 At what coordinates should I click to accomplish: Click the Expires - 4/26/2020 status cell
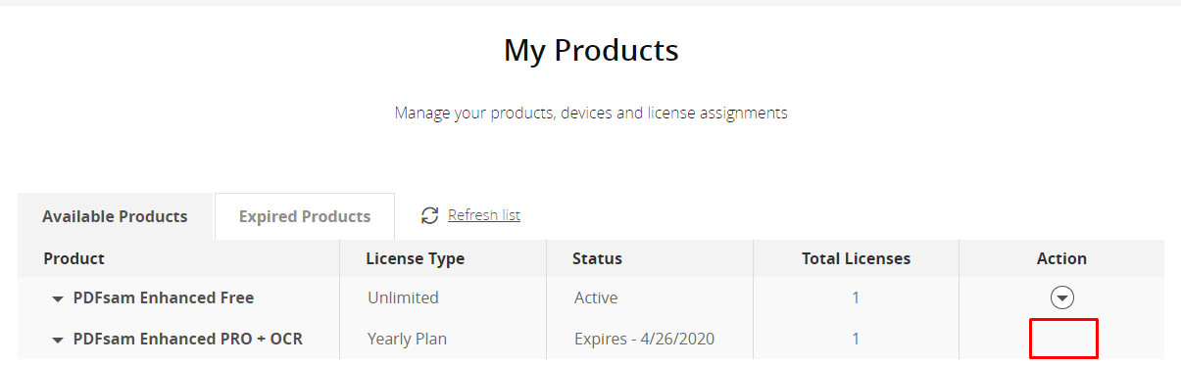pos(644,339)
